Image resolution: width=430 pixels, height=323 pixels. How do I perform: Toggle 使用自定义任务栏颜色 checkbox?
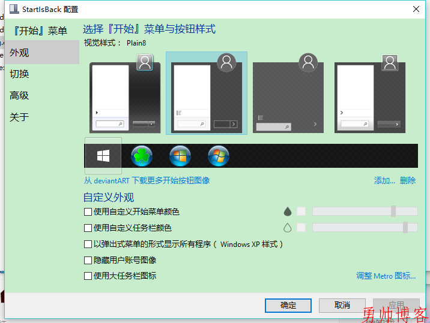click(88, 228)
